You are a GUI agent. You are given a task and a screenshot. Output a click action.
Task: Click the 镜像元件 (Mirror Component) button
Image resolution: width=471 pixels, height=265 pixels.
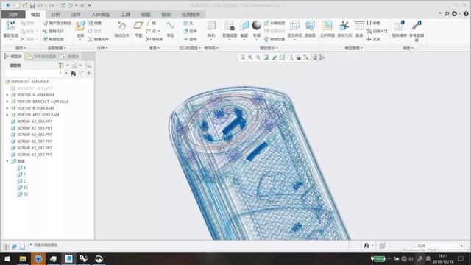(98, 39)
